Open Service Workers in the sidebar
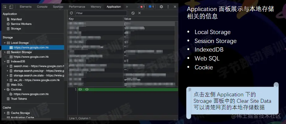The image size is (286, 124). (21, 24)
